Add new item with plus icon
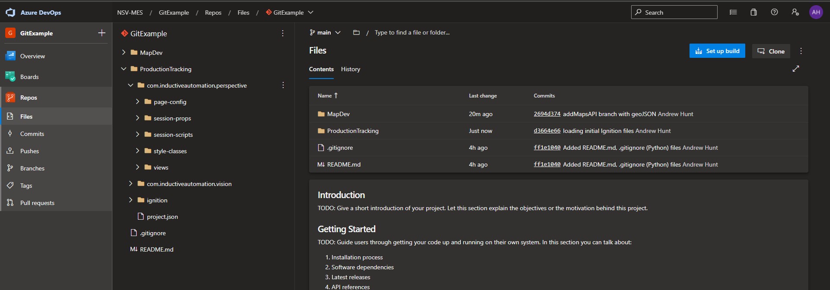 pyautogui.click(x=102, y=33)
